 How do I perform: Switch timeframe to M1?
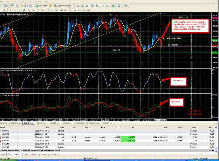[x=52, y=10]
